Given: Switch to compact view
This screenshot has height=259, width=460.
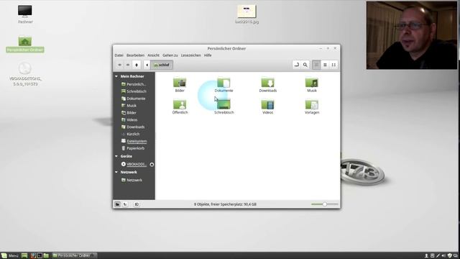Looking at the screenshot, I should point(333,65).
